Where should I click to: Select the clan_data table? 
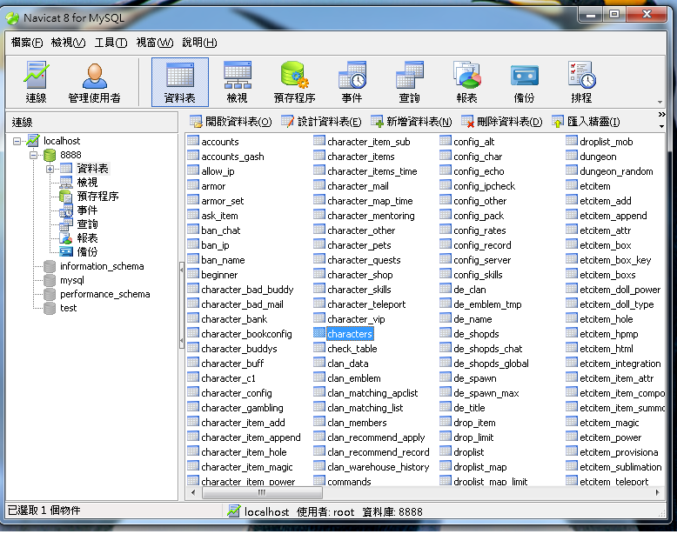(347, 364)
